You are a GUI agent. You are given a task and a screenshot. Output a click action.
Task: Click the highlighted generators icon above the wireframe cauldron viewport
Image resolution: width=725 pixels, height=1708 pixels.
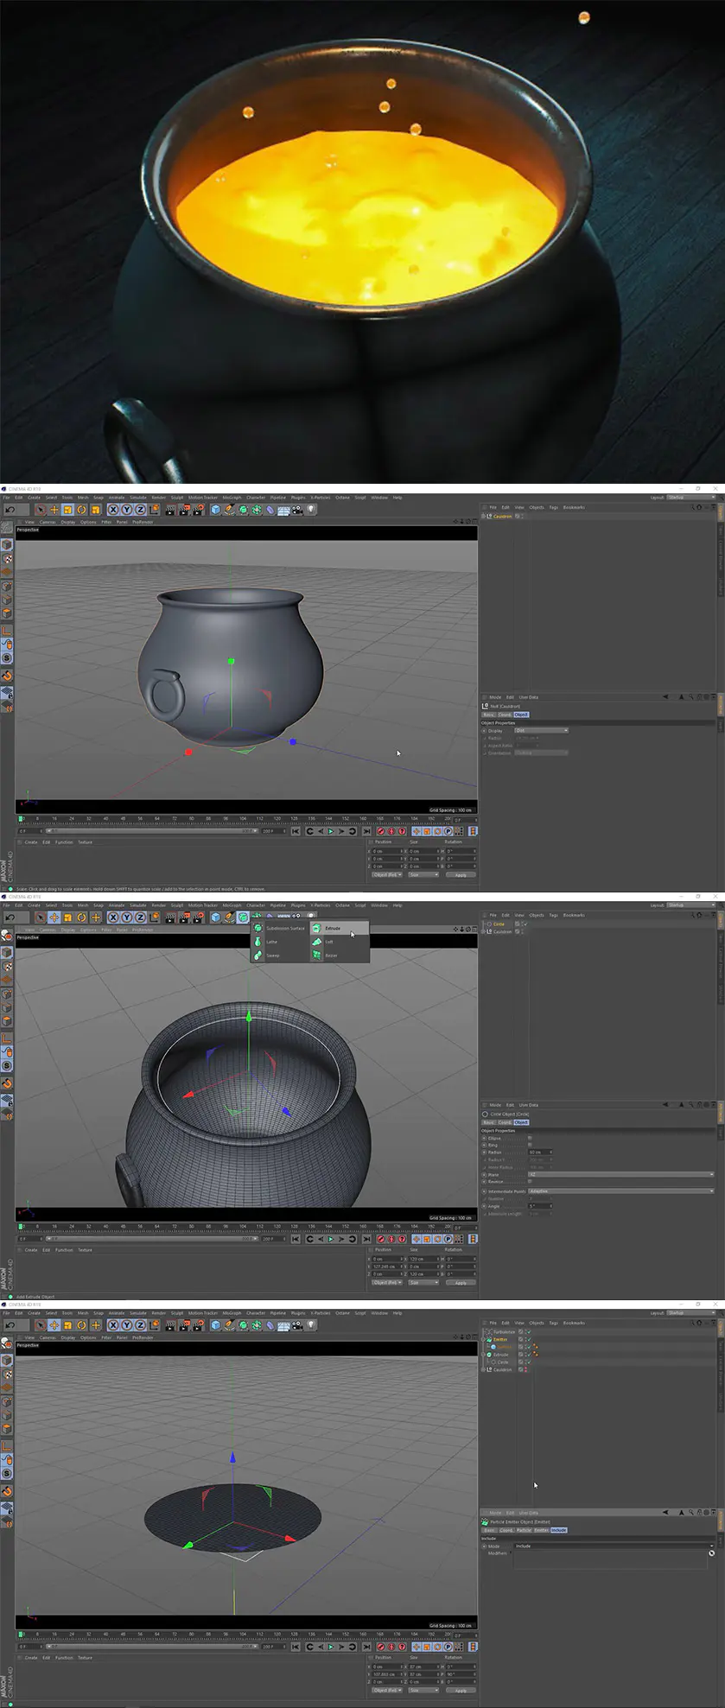tap(243, 917)
